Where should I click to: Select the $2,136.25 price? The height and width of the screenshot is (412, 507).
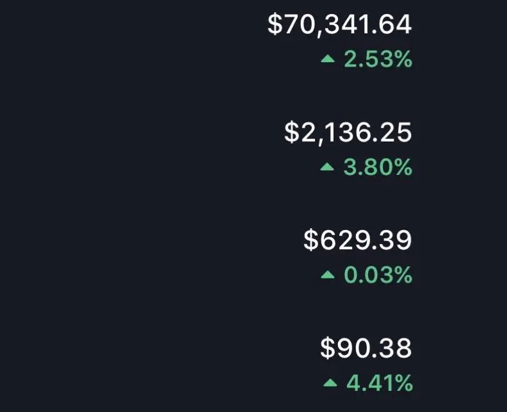(348, 133)
